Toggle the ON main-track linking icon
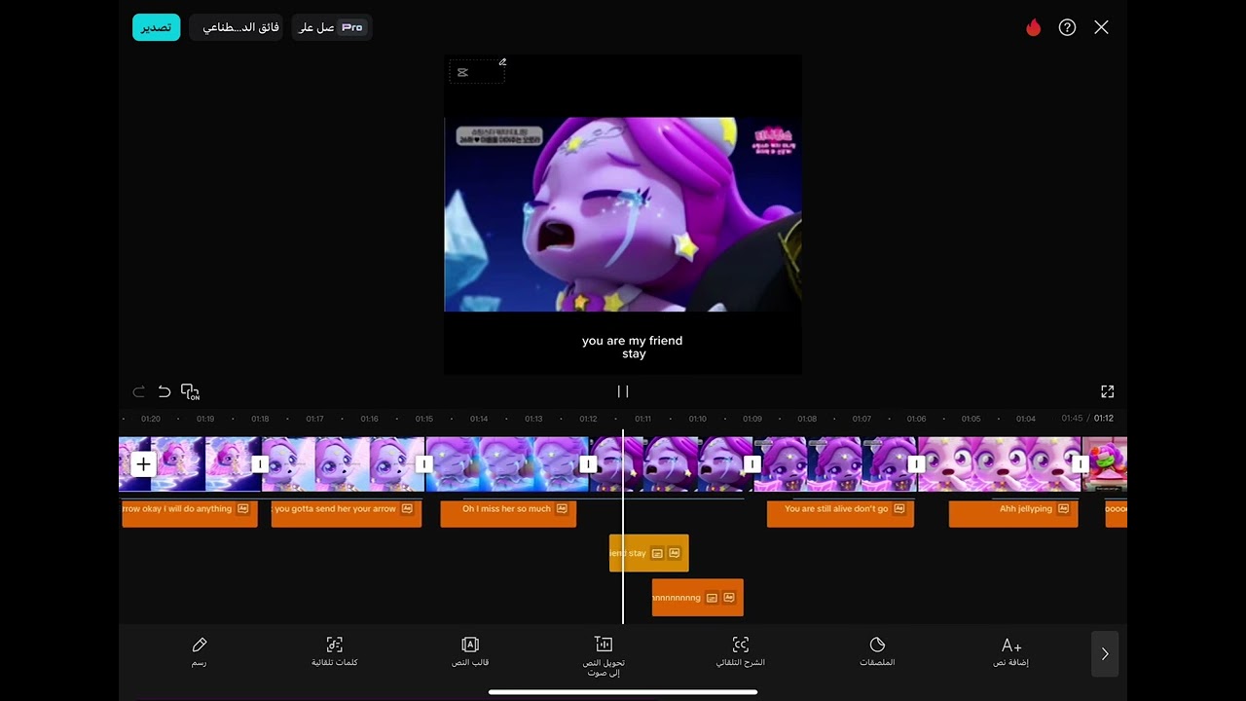 pos(191,391)
